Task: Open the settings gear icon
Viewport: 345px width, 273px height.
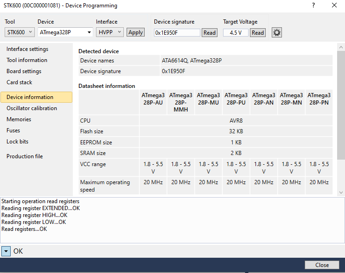Action: (276, 32)
